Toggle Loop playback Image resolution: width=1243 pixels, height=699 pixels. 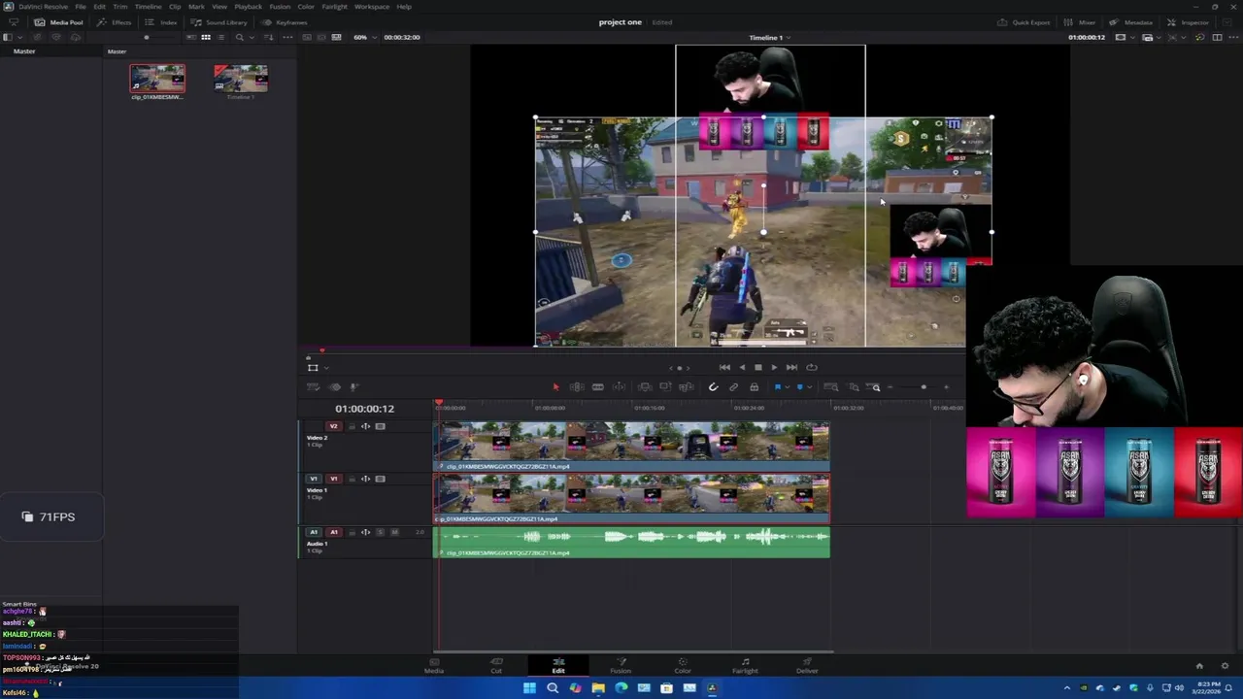tap(812, 367)
